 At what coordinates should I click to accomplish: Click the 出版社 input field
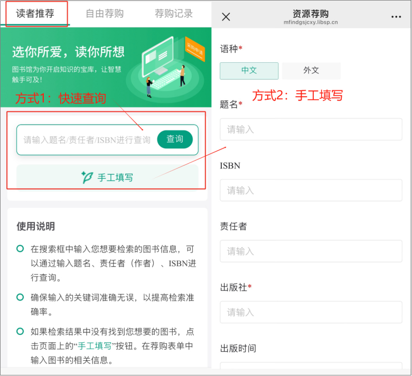311,312
